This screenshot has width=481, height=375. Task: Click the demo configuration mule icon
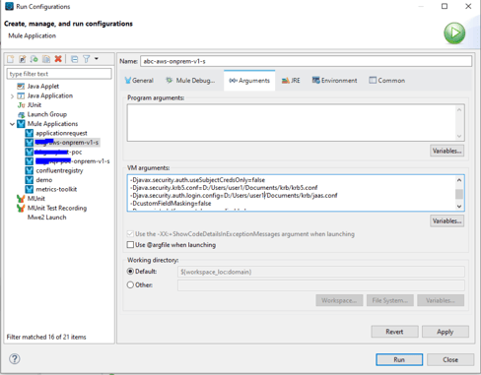point(30,180)
